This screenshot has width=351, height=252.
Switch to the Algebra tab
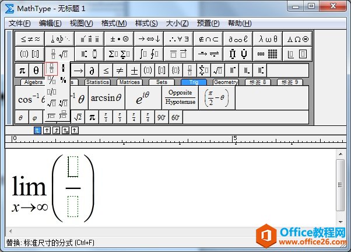pos(33,82)
